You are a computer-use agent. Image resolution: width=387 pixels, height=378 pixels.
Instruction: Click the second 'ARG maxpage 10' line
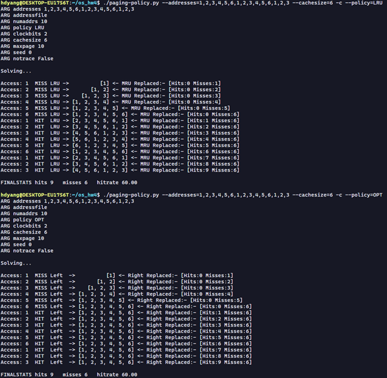[x=22, y=238]
